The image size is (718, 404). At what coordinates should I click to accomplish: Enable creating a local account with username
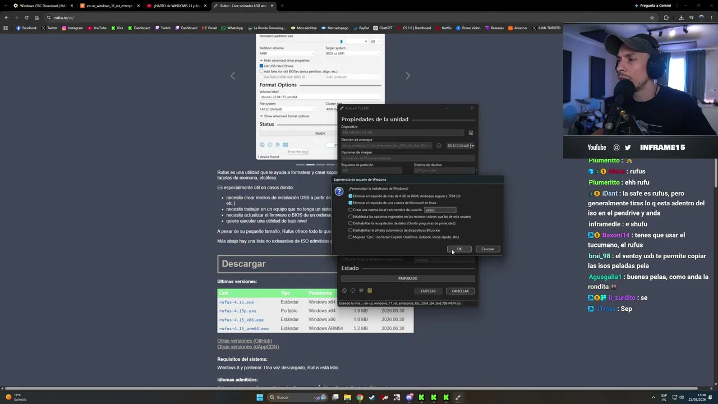[351, 210]
